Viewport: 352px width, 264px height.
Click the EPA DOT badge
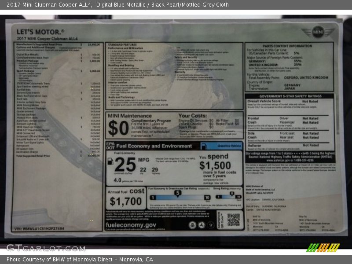(x=110, y=146)
